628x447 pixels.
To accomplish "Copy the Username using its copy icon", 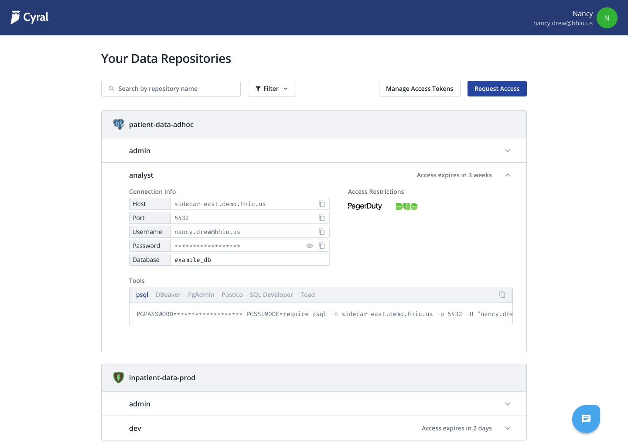I will [x=322, y=232].
